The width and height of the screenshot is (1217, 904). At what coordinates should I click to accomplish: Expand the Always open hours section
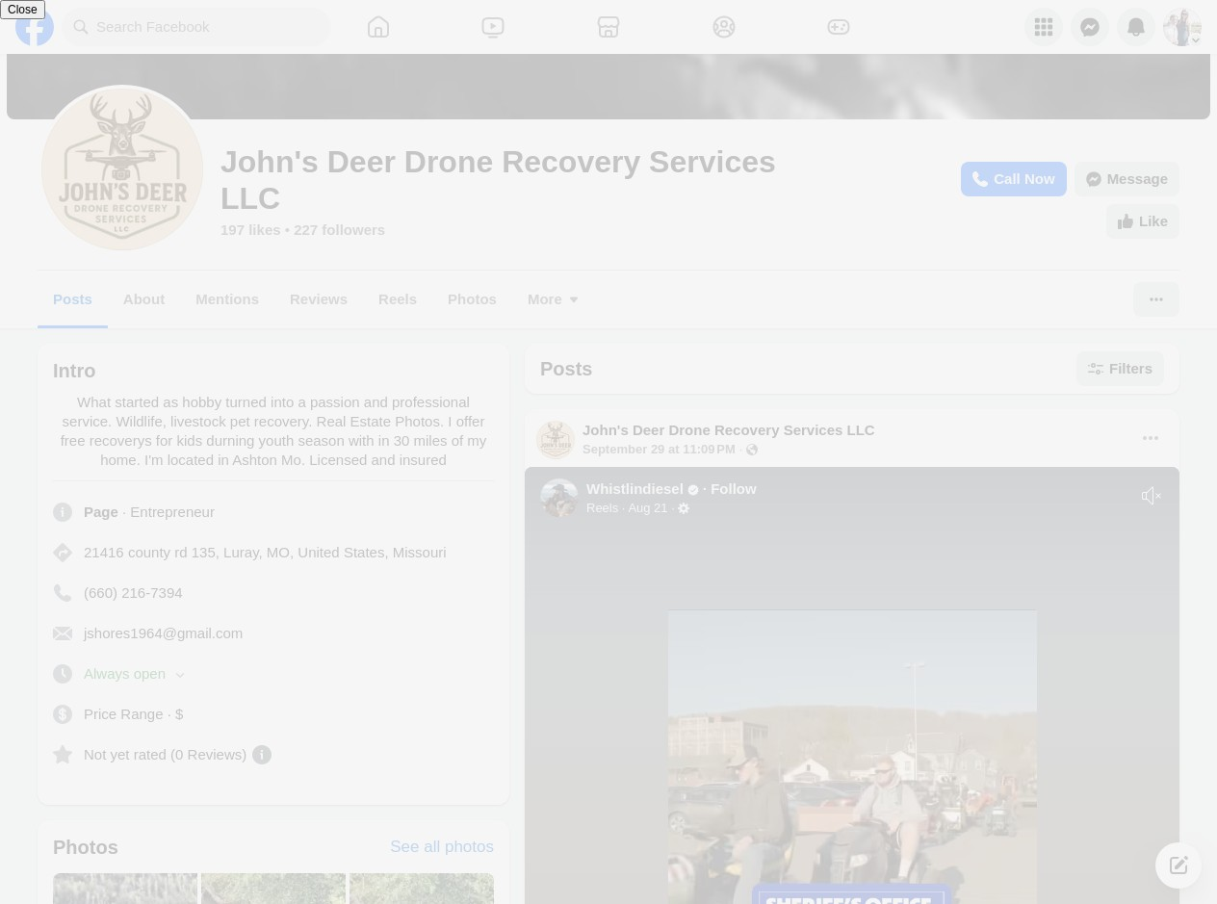coord(180,674)
